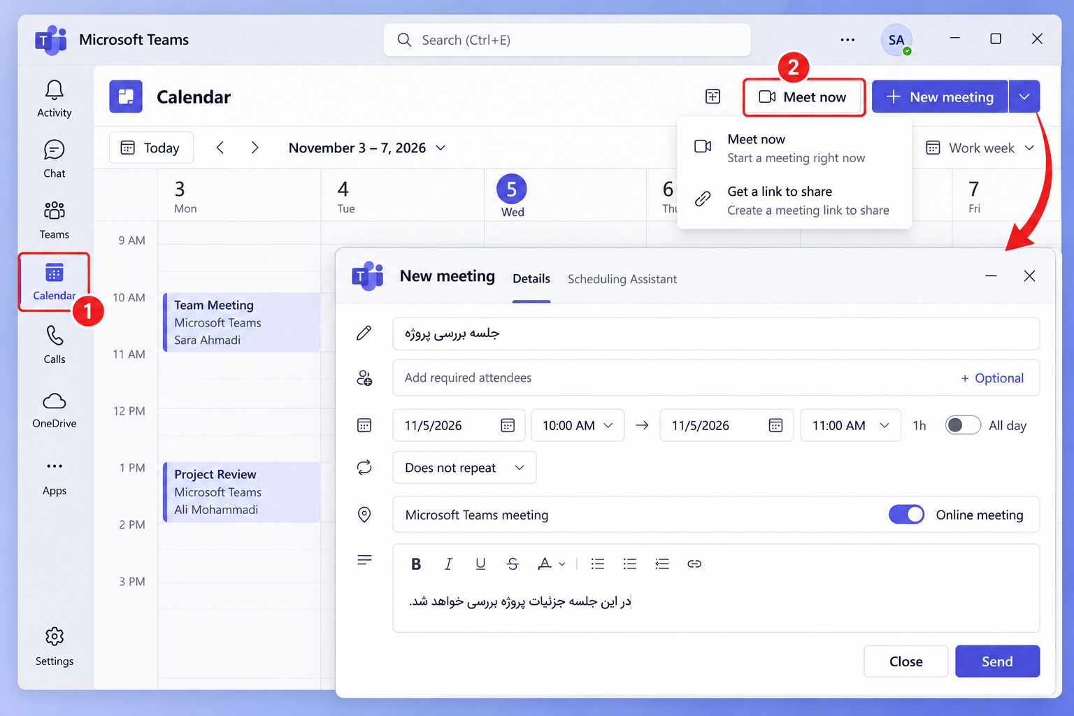Expand the November 3 – 7, 2026 date picker
This screenshot has width=1074, height=716.
367,148
